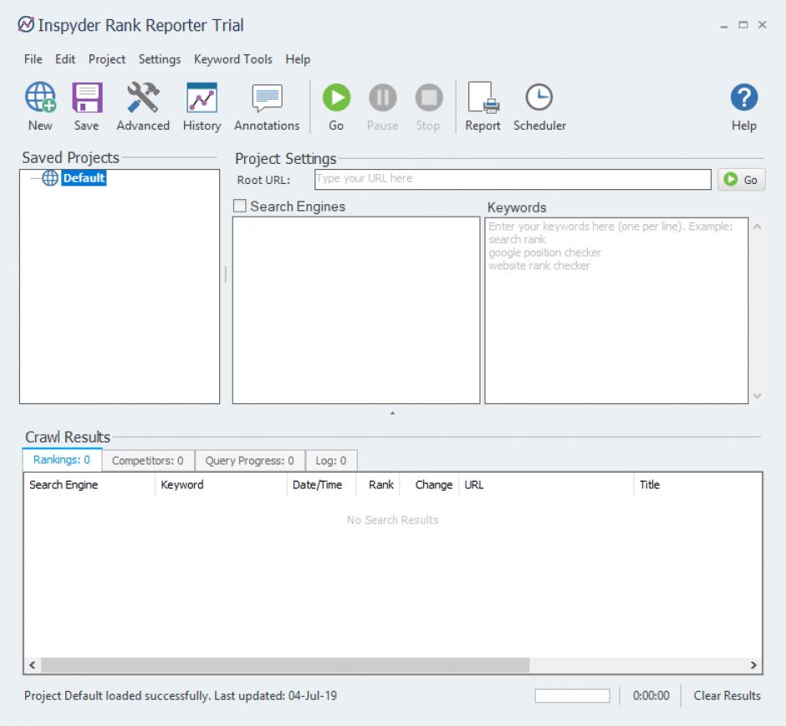The height and width of the screenshot is (726, 786).
Task: Sort by Change column header
Action: tap(430, 485)
